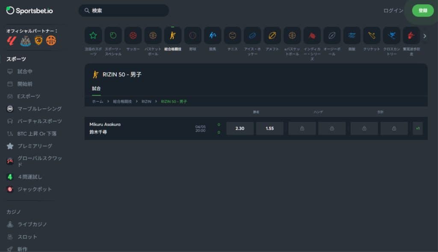Screen dimensions: 438x252
Task: Bet on 鈴木千尋 at 1.55
Action: 269,129
